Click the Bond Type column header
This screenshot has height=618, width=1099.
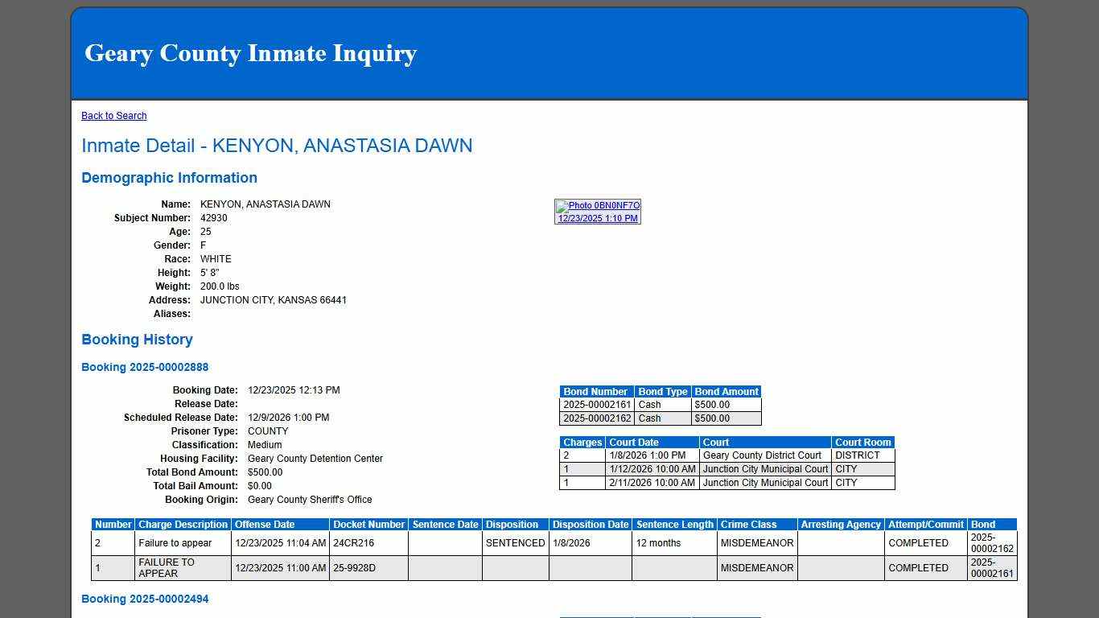pyautogui.click(x=663, y=391)
